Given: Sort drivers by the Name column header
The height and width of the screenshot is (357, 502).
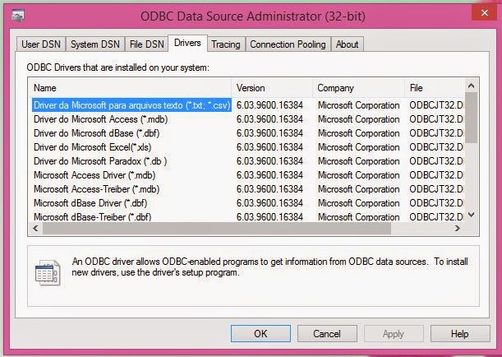Looking at the screenshot, I should click(131, 87).
